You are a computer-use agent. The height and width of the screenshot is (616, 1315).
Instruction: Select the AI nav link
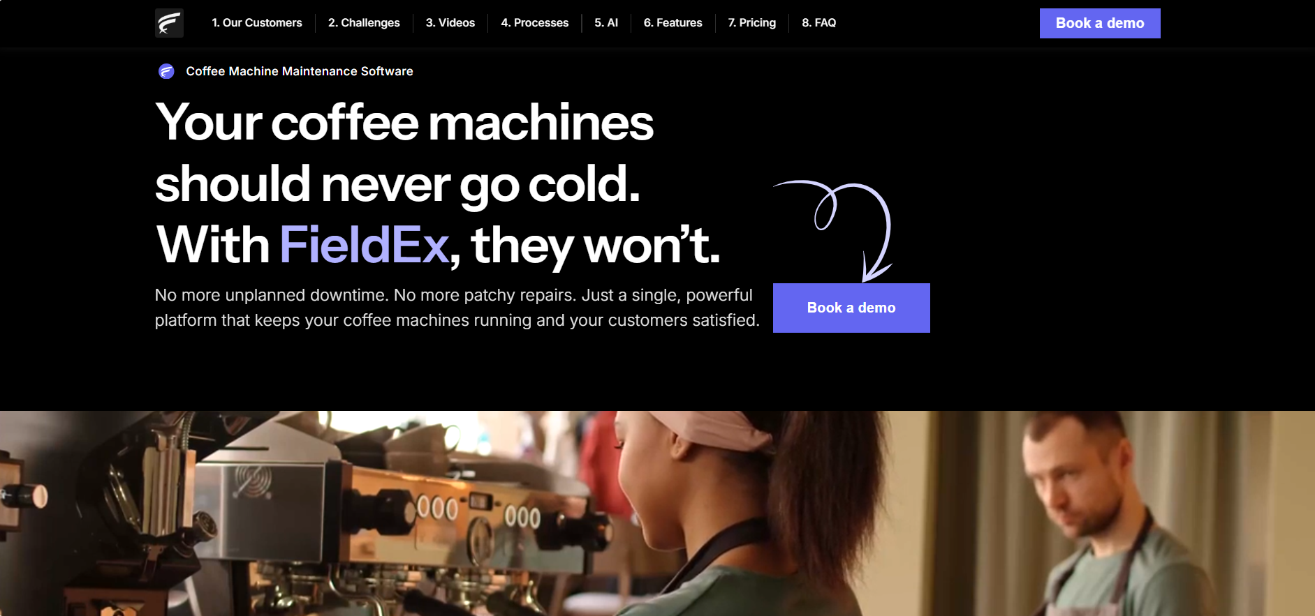pos(606,23)
